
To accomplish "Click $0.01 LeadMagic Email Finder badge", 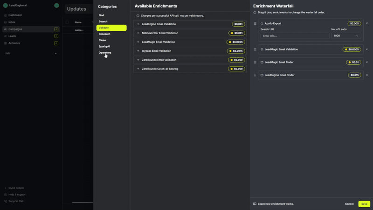I will [x=353, y=62].
